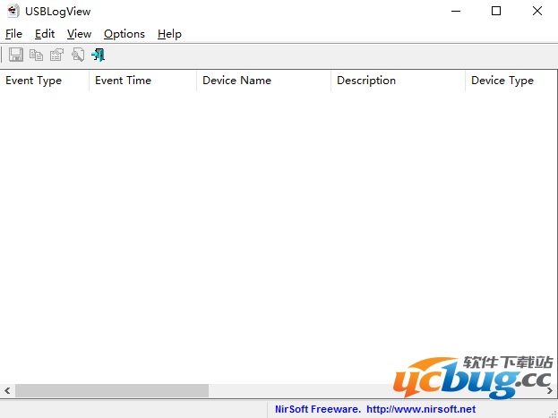Click the Device Type column header
This screenshot has height=418, width=558.
point(508,81)
